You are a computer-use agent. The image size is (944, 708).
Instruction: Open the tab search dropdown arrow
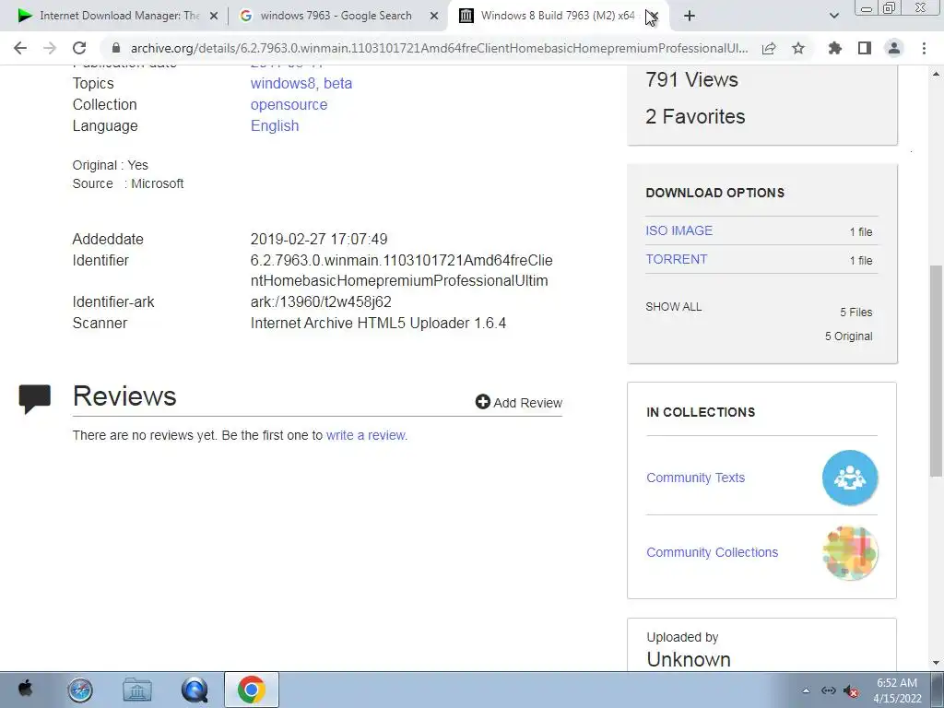[833, 16]
